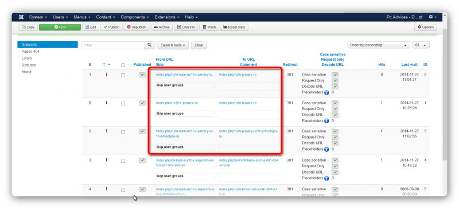Select checkbox for row number 2

pos(123,132)
